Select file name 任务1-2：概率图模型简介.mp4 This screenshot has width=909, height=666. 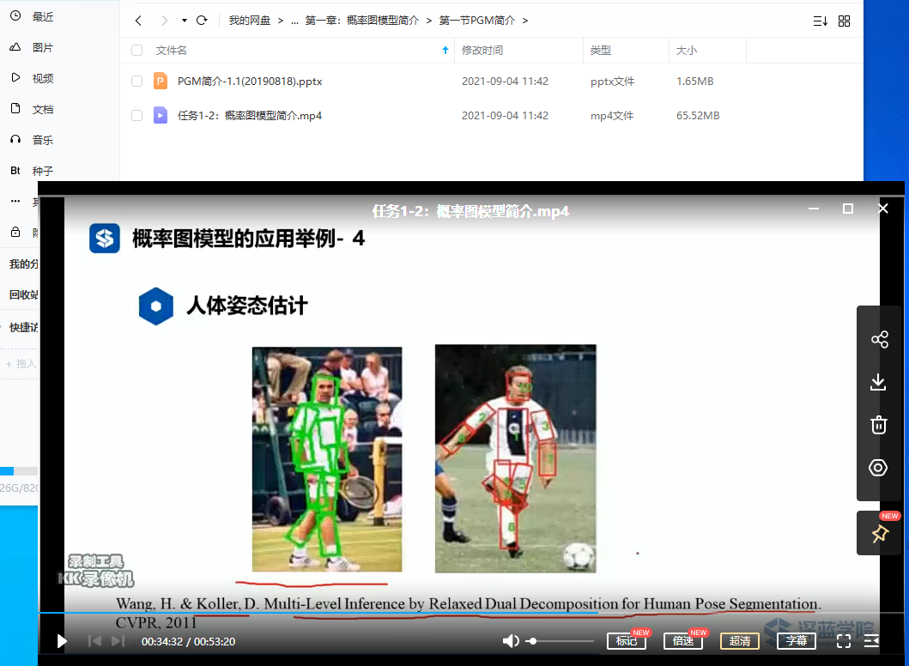point(250,115)
